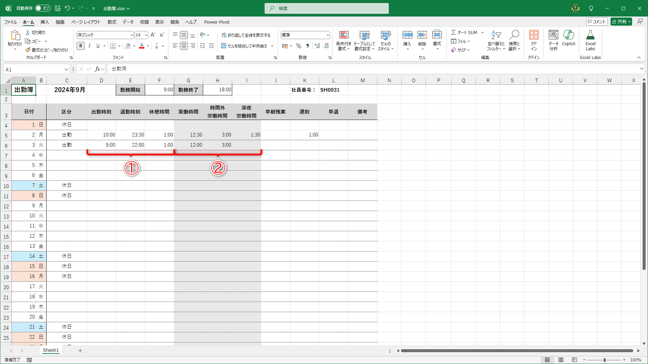Open the Name Box dropdown arrow
Viewport: 648px width, 364px height.
66,69
